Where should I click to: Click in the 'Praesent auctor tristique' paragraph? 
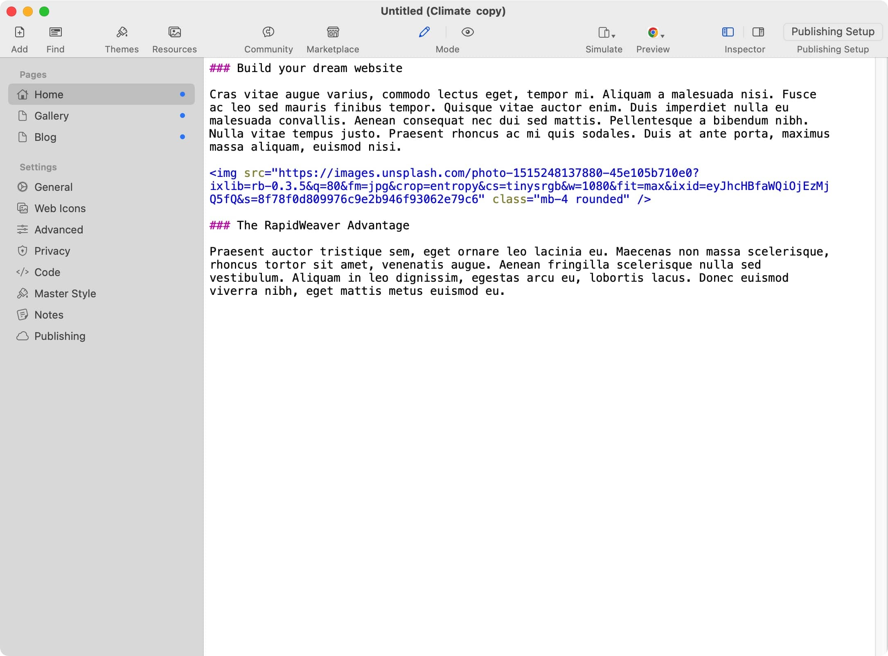point(520,271)
